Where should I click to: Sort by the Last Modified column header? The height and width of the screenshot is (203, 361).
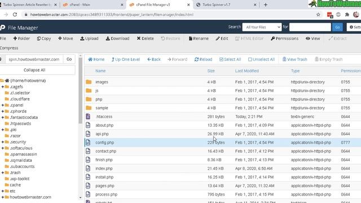(x=247, y=71)
